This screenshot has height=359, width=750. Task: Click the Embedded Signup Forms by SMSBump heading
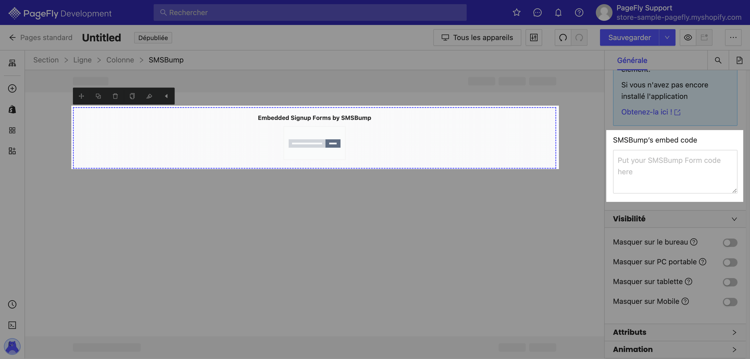click(314, 118)
